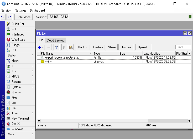This screenshot has height=139, width=193.
Task: Open the Dot1X menu
Action: [x=20, y=124]
